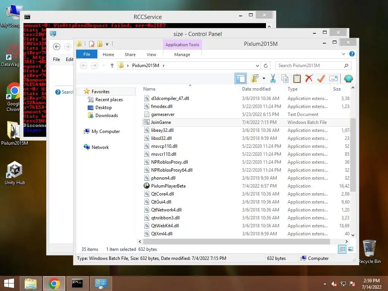Screen dimensions: 388x291
Task: Switch to Details view button
Action: [342, 249]
